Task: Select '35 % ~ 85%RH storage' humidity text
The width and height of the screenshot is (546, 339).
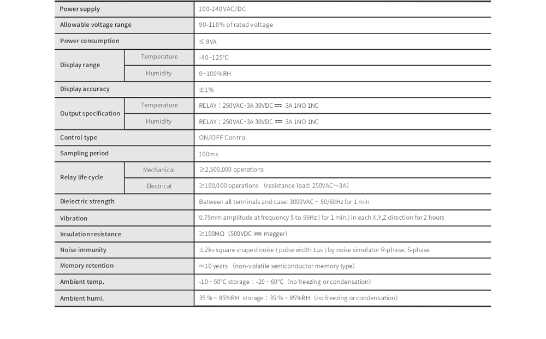Action: (x=298, y=298)
